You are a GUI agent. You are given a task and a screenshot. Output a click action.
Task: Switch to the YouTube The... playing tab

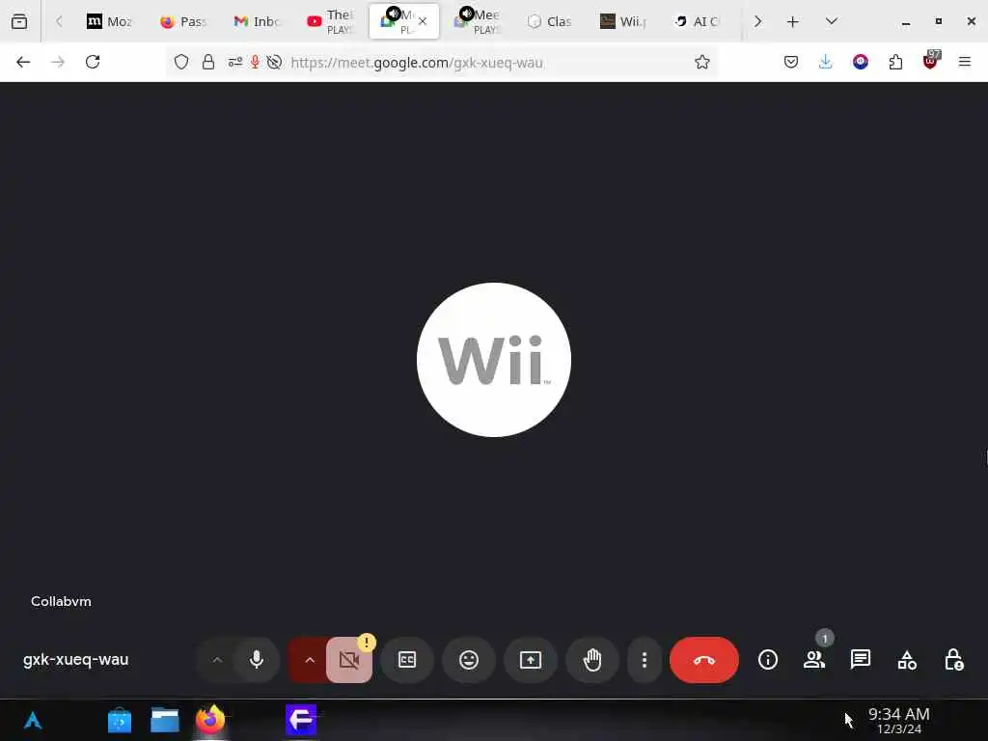[x=330, y=21]
